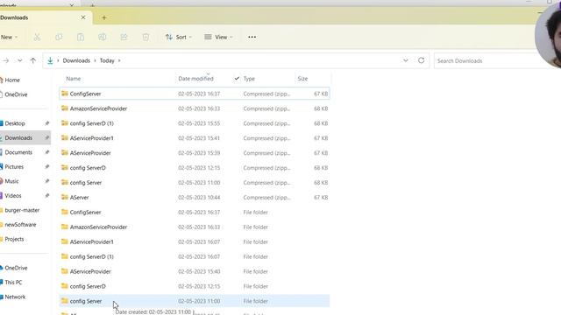Open the View dropdown menu
The width and height of the screenshot is (561, 315).
(218, 37)
